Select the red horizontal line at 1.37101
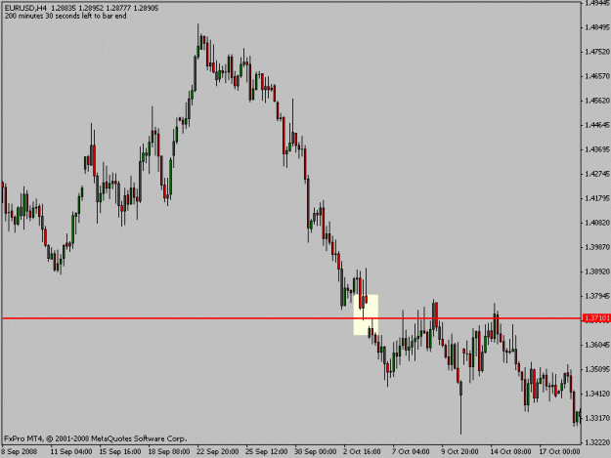The height and width of the screenshot is (458, 611). point(291,318)
